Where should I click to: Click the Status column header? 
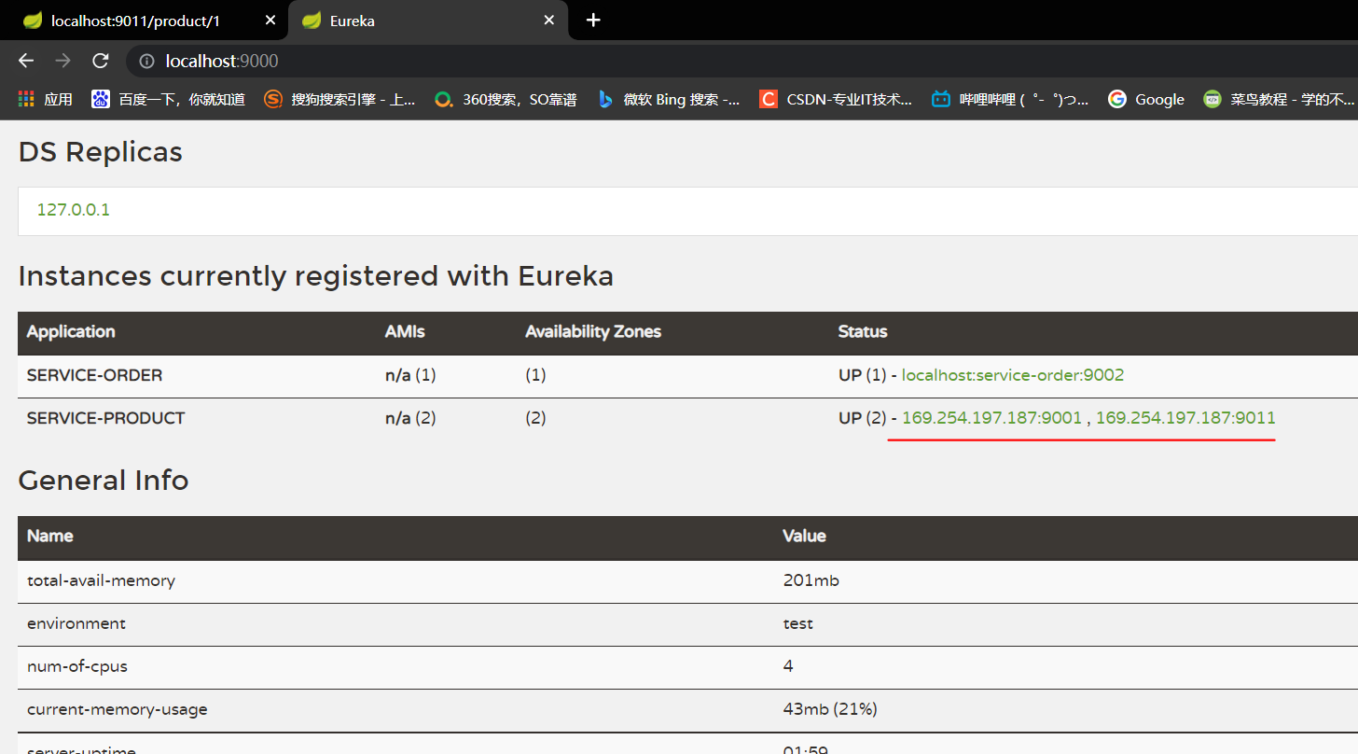863,332
